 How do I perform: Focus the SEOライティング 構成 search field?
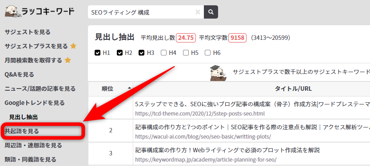(x=142, y=12)
